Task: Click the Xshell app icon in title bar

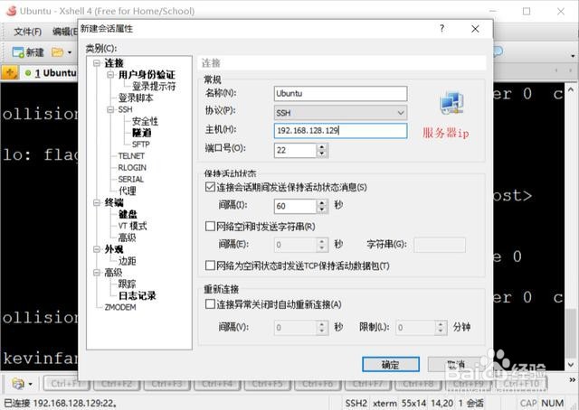Action: (x=12, y=11)
